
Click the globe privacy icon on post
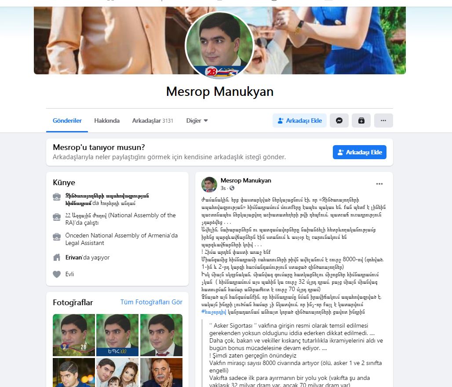pyautogui.click(x=232, y=188)
